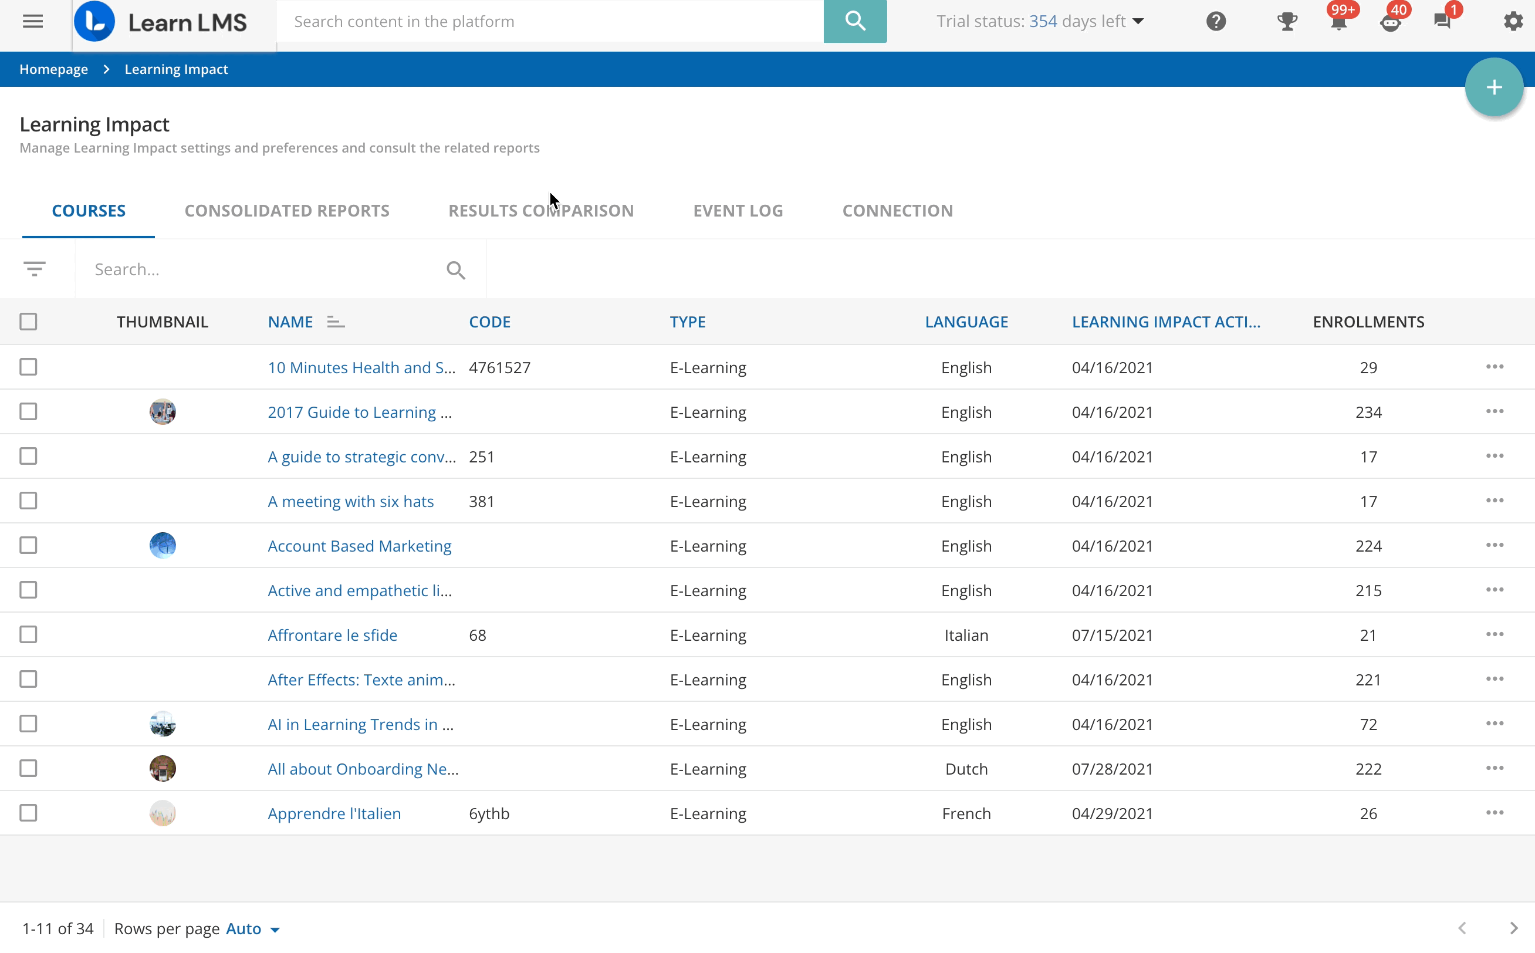Open Account Based Marketing course link
This screenshot has width=1535, height=953.
coord(359,546)
